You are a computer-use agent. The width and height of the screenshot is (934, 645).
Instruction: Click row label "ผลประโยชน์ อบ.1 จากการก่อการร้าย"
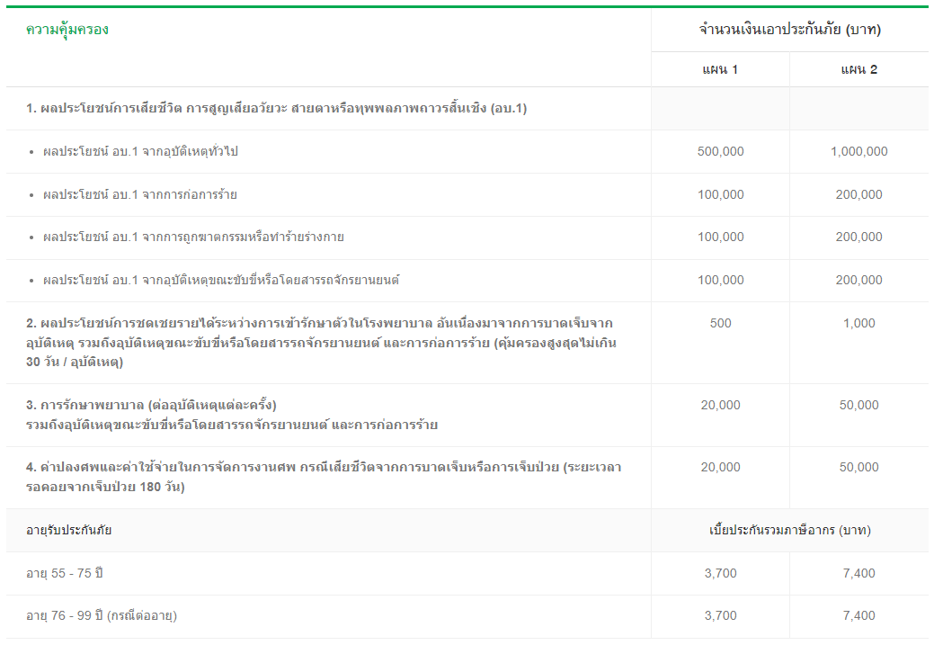139,194
